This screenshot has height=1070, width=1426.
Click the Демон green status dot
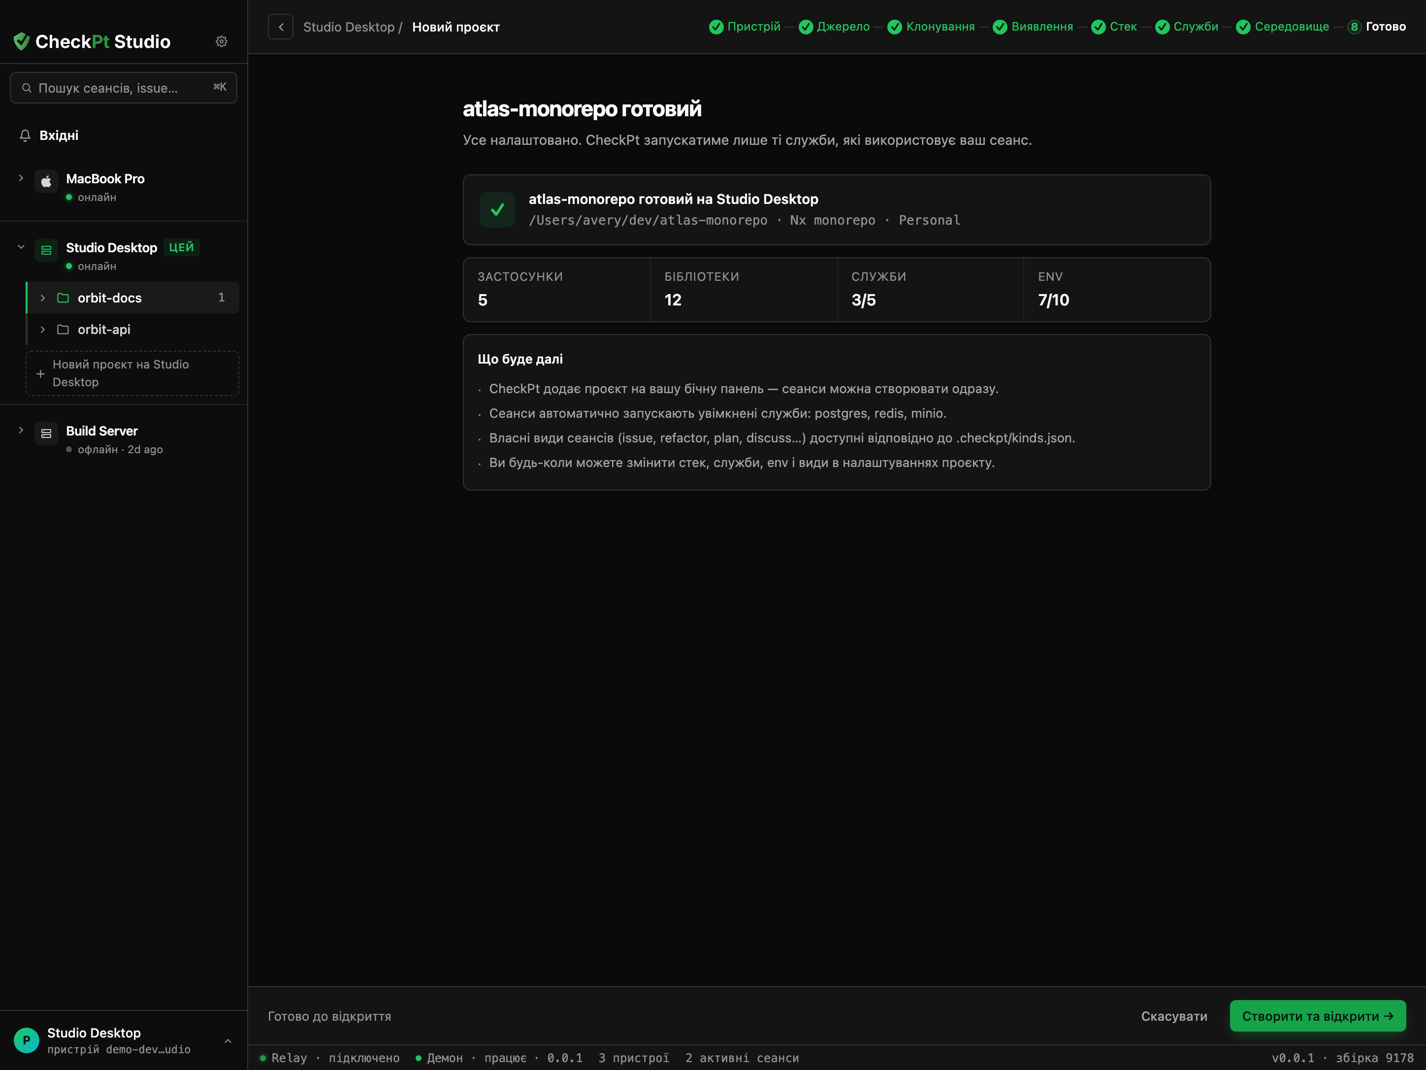[x=419, y=1058]
